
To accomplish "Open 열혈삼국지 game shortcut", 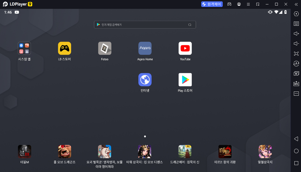I will (x=265, y=152).
